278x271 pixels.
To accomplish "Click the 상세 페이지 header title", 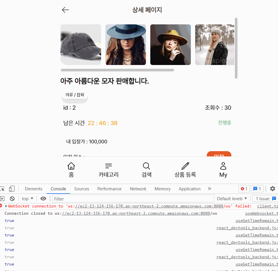I will tap(147, 10).
